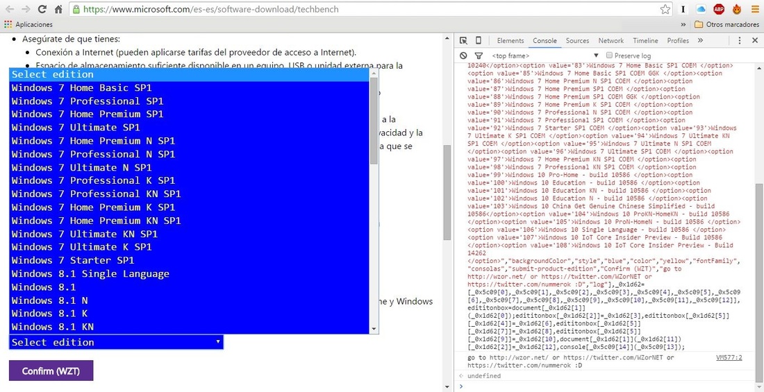This screenshot has height=392, width=764.
Task: Click the edition list scrollbar thumb
Action: pyautogui.click(x=374, y=121)
